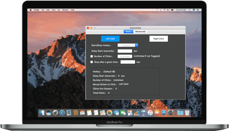Open Keynote podium icon in dock
229x131 pixels.
143,113
